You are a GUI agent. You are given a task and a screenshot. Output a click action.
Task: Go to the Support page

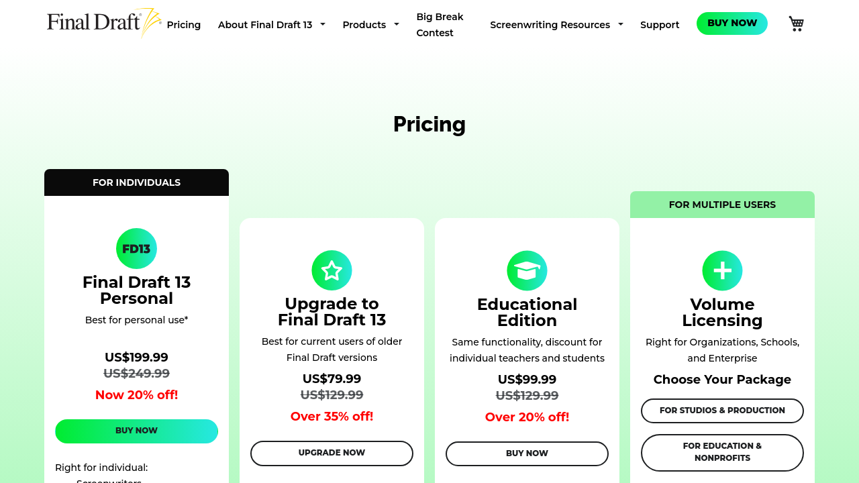click(x=660, y=25)
